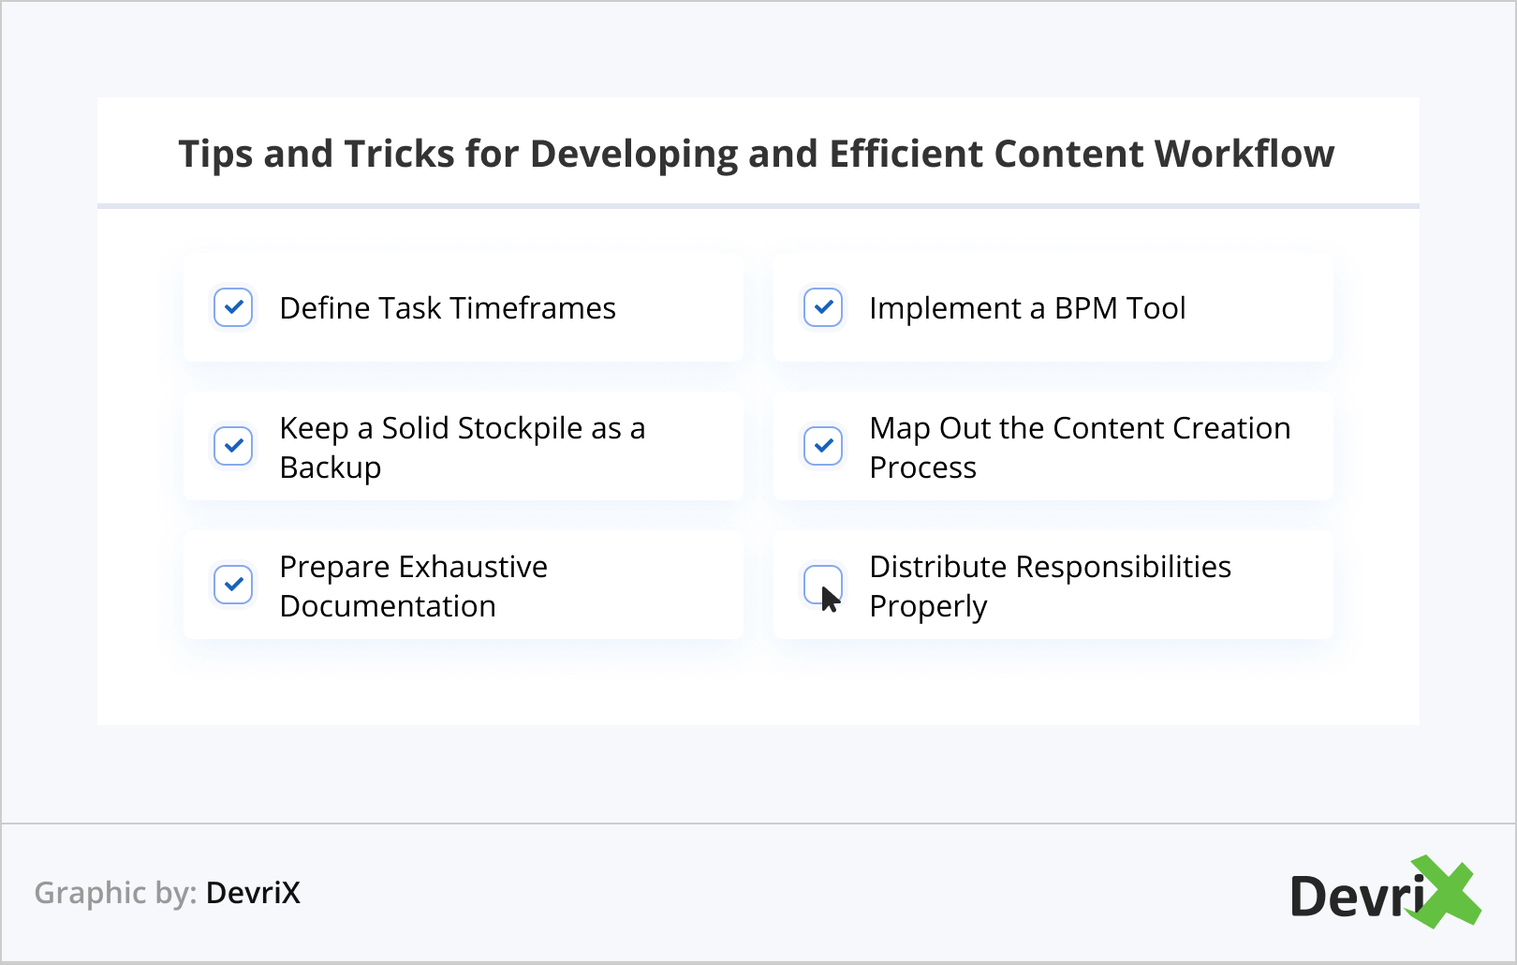Uncheck the Define Task Timeframes checkbox
Image resolution: width=1517 pixels, height=965 pixels.
pyautogui.click(x=233, y=307)
